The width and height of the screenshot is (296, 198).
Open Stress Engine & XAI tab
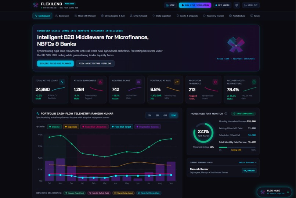coord(113,16)
